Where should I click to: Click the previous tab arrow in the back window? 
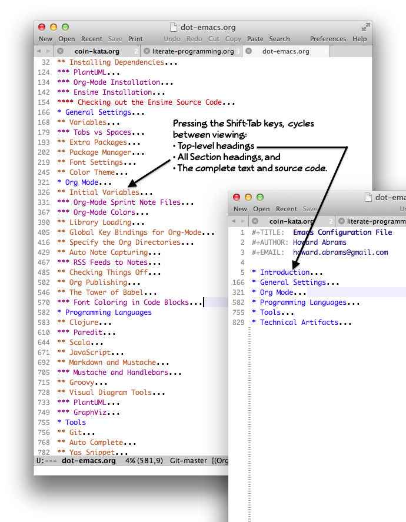pyautogui.click(x=39, y=51)
